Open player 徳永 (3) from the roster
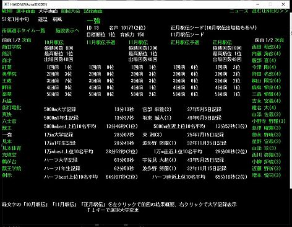This screenshot has width=292, height=227. click(266, 135)
